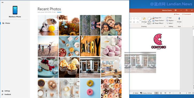Fit slide to current window icon
Image resolution: width=194 pixels, height=98 pixels.
point(193,93)
